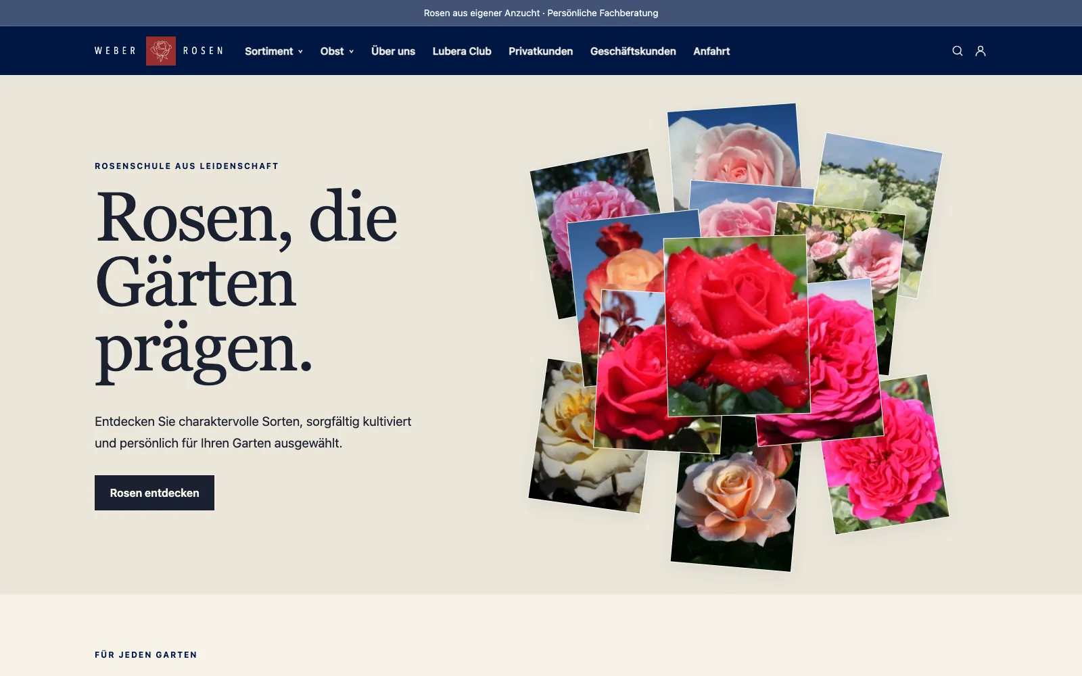Screen dimensions: 1082x676
Task: Navigate to Anfahrt page
Action: pyautogui.click(x=711, y=51)
